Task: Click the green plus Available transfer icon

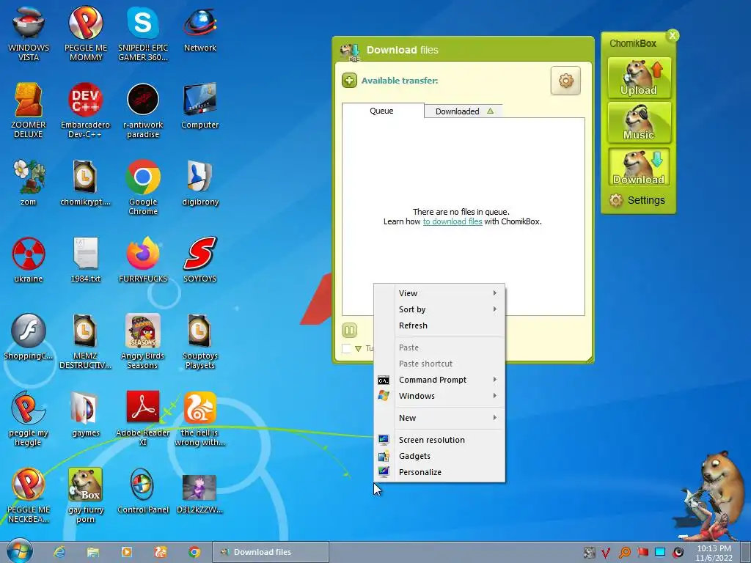Action: pos(349,81)
